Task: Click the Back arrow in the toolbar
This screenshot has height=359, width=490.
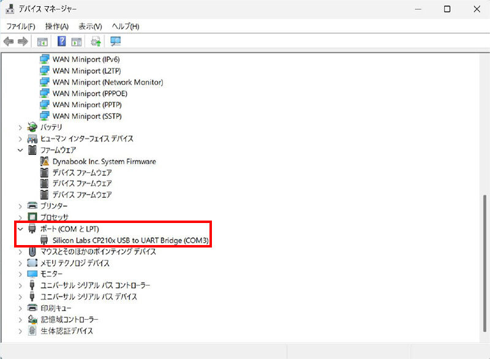Action: (9, 42)
